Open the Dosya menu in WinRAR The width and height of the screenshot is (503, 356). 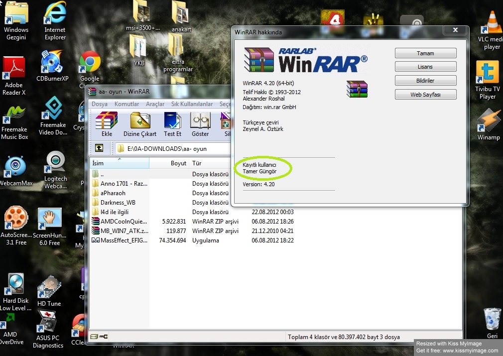click(x=100, y=104)
